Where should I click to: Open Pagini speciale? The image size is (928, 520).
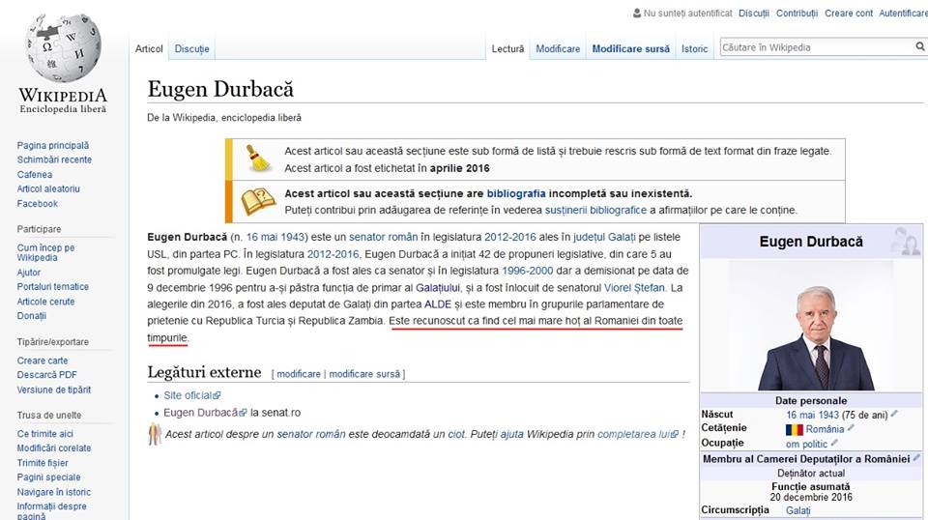pyautogui.click(x=48, y=477)
